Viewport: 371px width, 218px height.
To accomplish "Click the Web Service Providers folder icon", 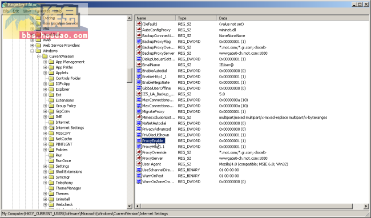I will pyautogui.click(x=38, y=46).
